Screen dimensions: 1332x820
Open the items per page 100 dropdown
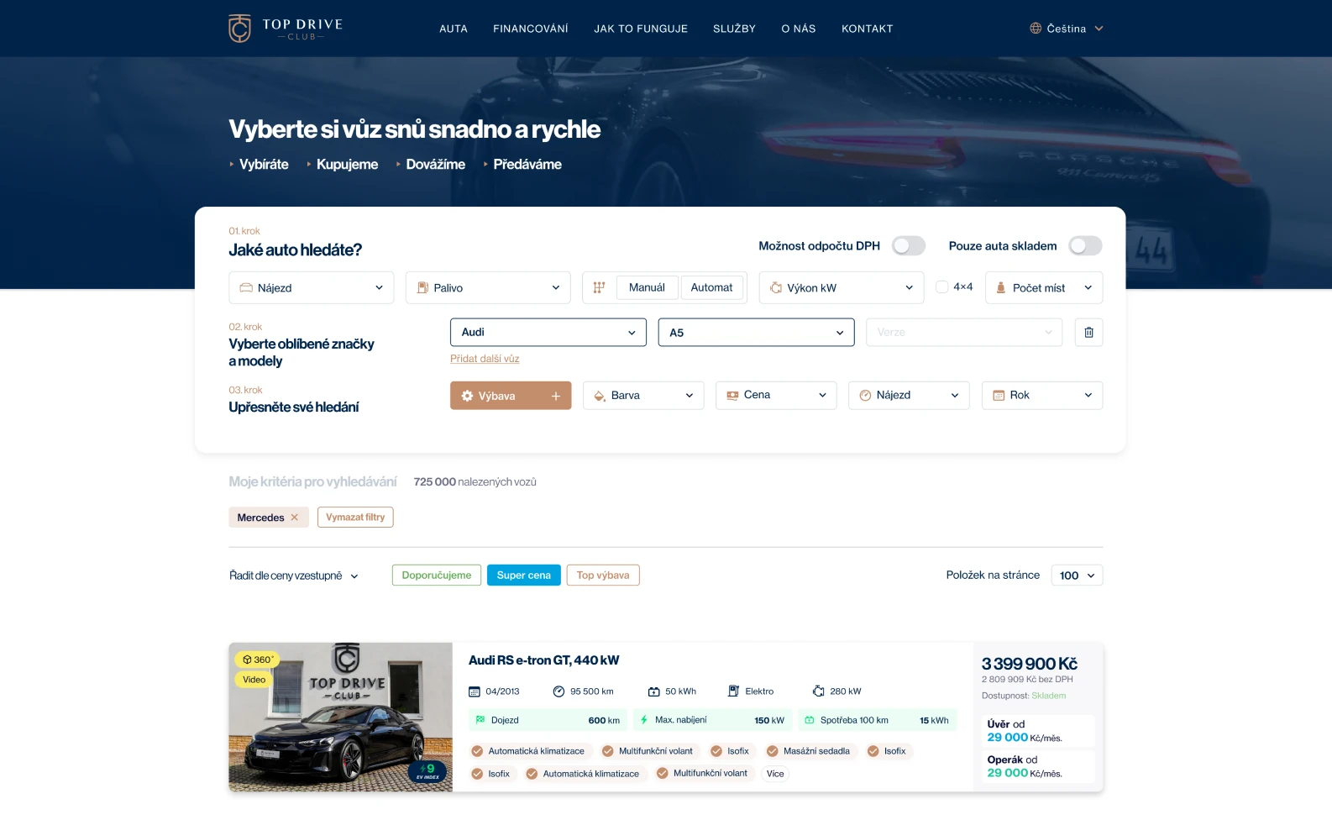click(x=1077, y=576)
